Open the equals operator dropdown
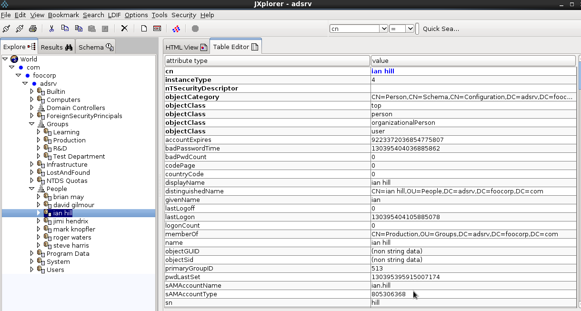The height and width of the screenshot is (311, 581). (x=410, y=29)
